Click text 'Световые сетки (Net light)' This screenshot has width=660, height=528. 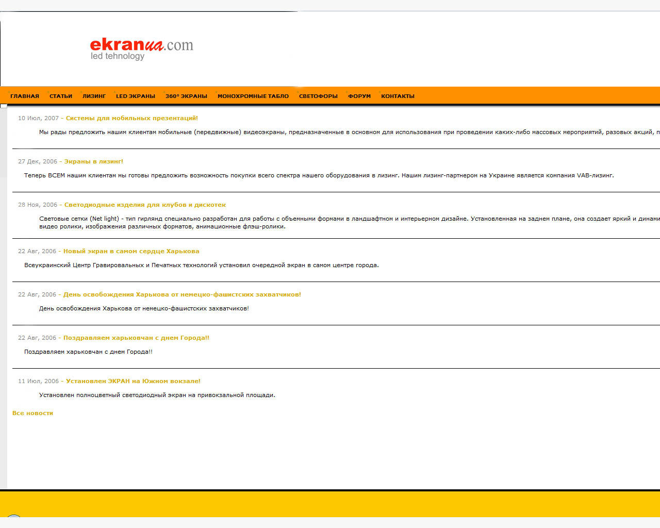tap(79, 219)
